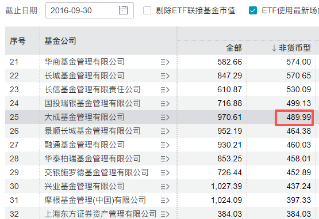The image size is (319, 219).
Task: Select the value 726.44 in 全部 column
Action: pyautogui.click(x=230, y=172)
